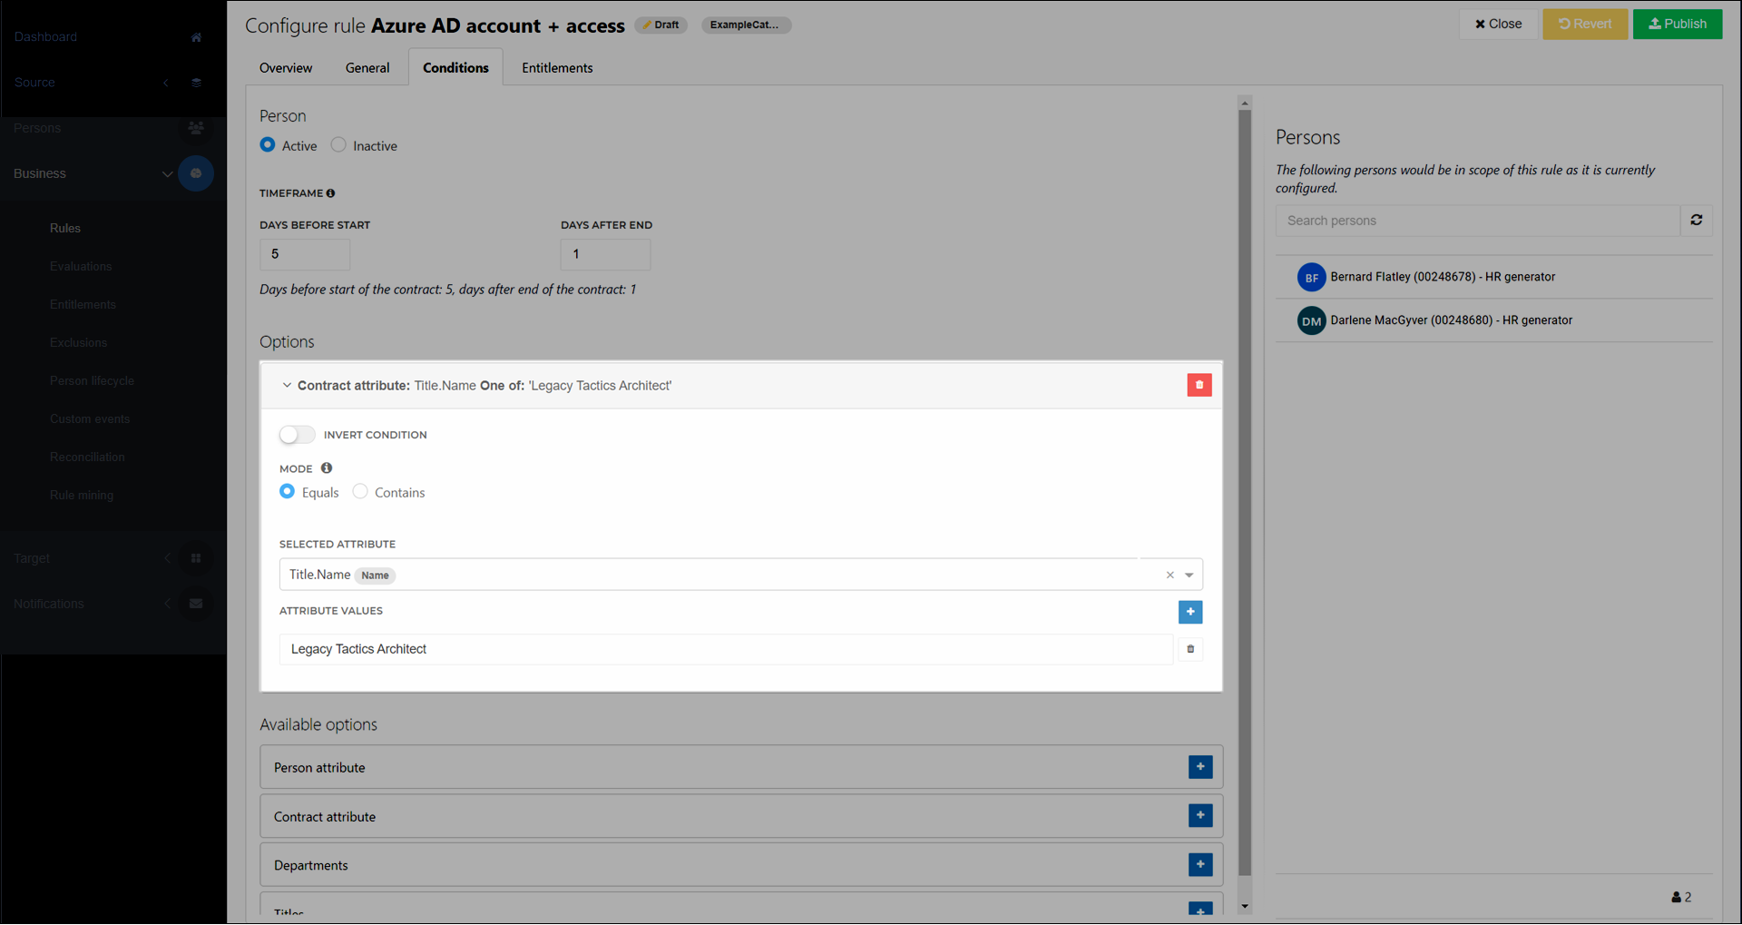Open the Overview tab
1742x925 pixels.
tap(286, 68)
